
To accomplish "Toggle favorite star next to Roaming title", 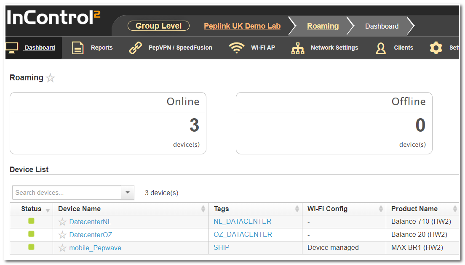I will pos(51,78).
